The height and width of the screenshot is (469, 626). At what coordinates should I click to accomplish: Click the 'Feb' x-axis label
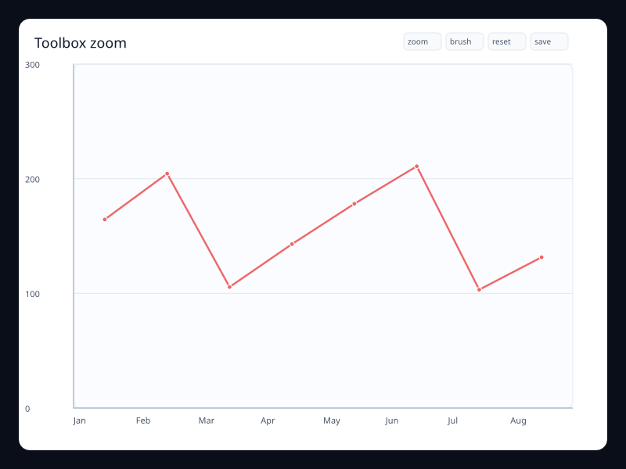143,421
